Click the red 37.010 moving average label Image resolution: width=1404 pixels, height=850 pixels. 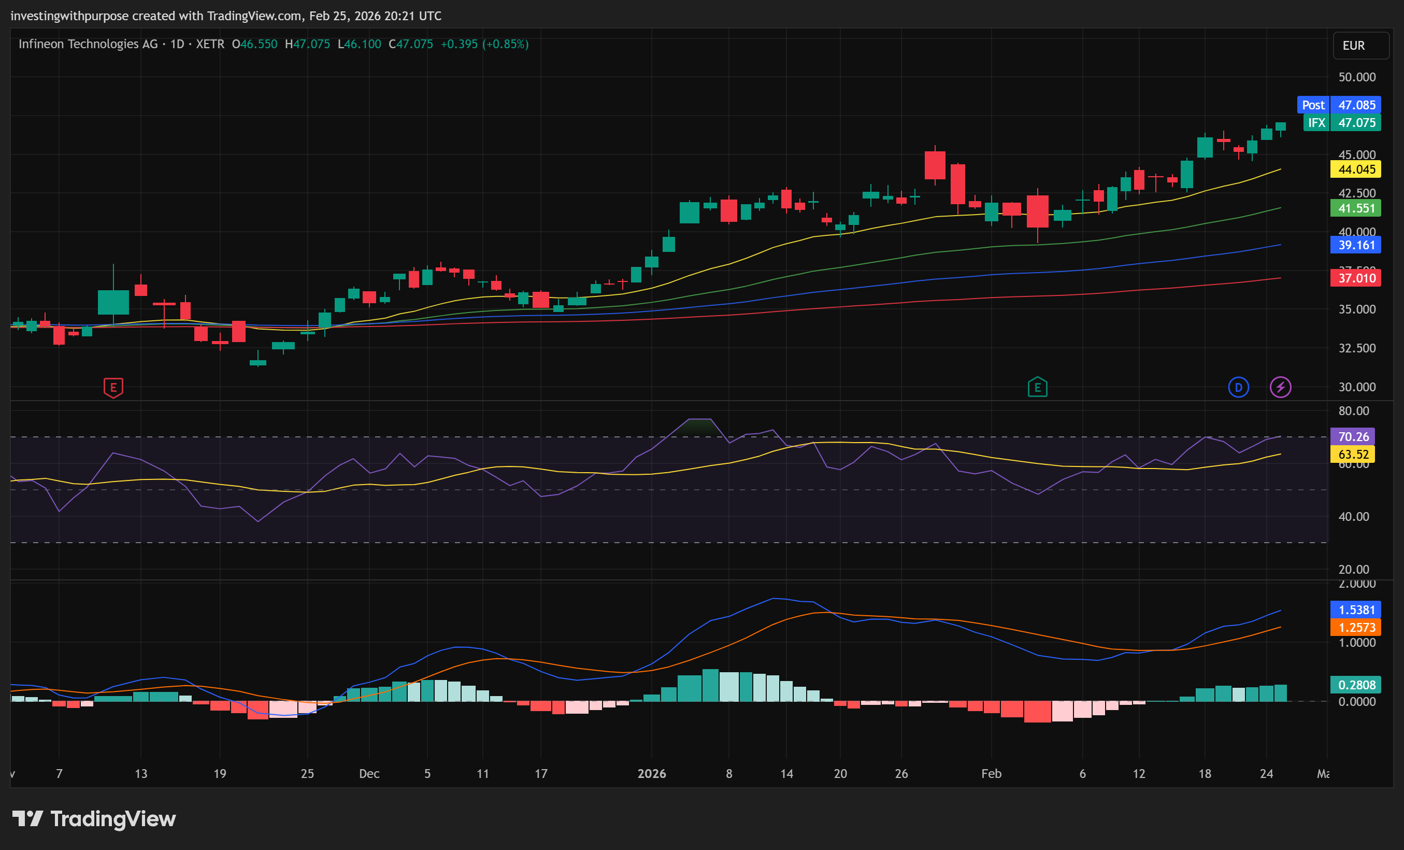click(x=1356, y=278)
